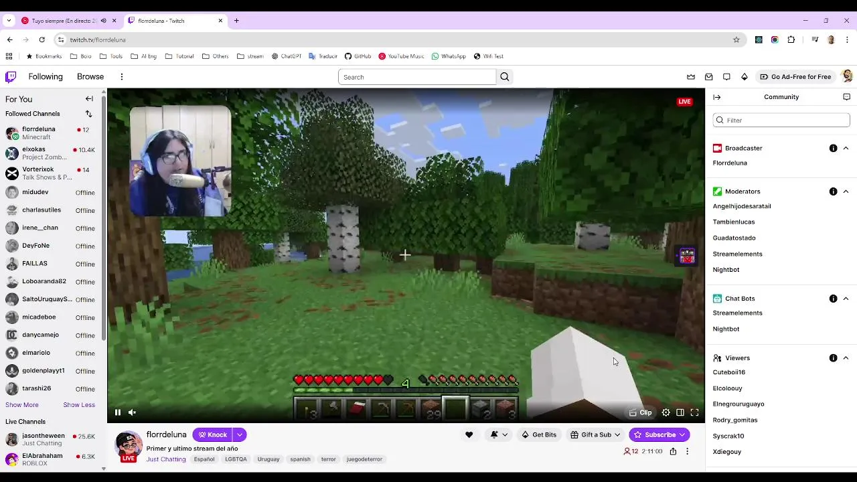The width and height of the screenshot is (857, 482).
Task: Open the user avatar menu
Action: coord(847,76)
